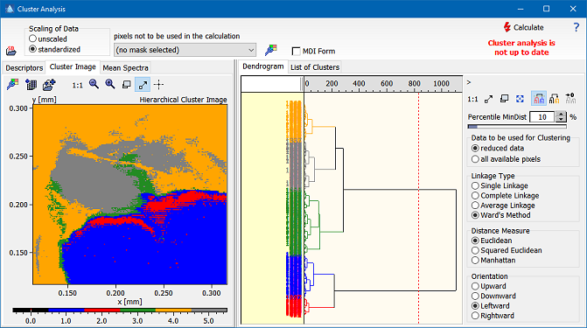Click the hierarchical cluster image map
The height and width of the screenshot is (328, 587).
pos(129,195)
